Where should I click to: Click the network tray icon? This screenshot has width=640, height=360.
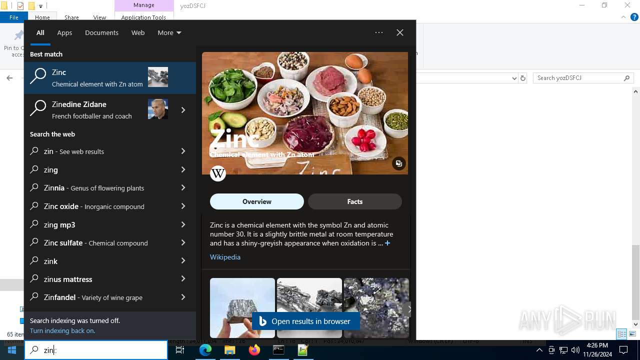tap(563, 350)
